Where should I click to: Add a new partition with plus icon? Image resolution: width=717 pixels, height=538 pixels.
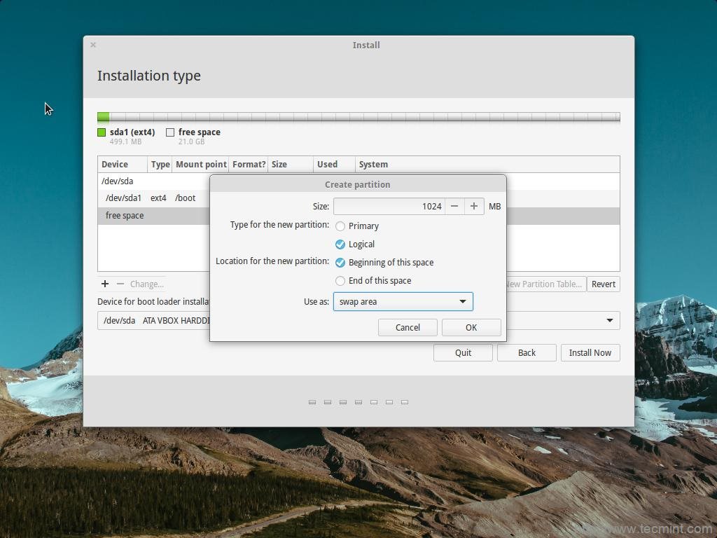point(105,284)
